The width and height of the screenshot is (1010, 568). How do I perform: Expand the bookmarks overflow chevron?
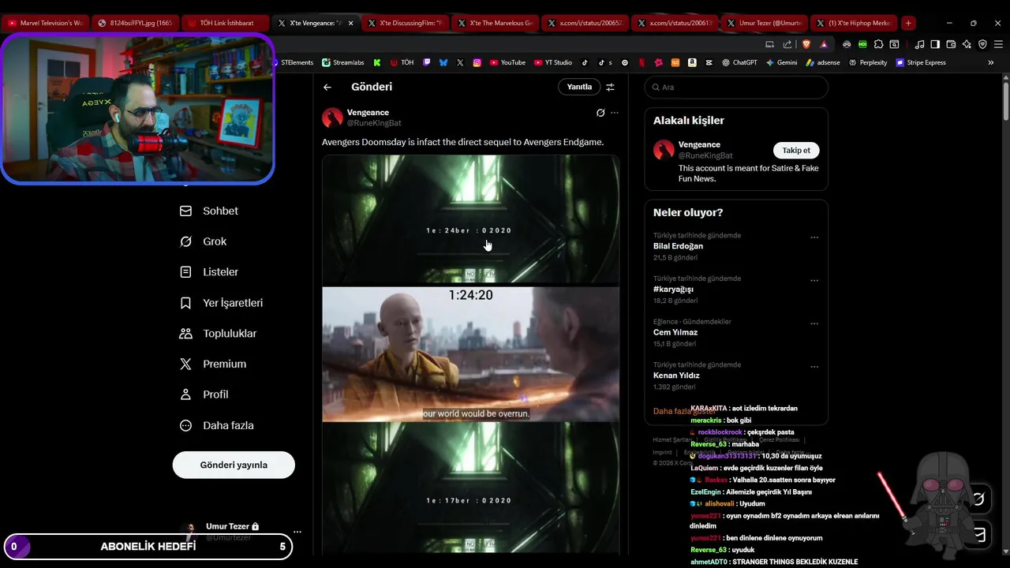pyautogui.click(x=991, y=62)
